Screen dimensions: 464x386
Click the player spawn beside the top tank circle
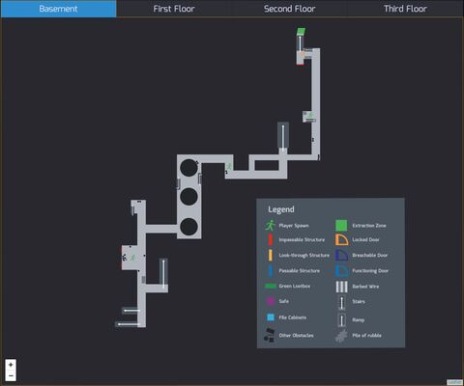point(229,166)
